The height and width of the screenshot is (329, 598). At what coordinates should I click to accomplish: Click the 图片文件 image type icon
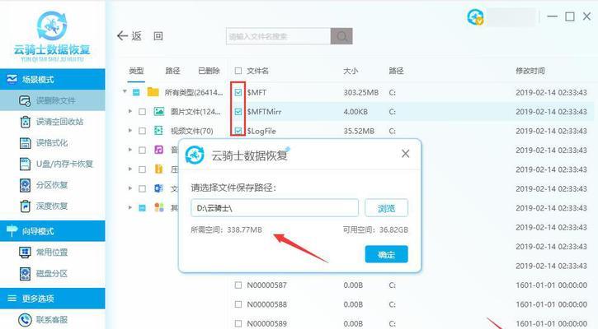click(x=159, y=111)
